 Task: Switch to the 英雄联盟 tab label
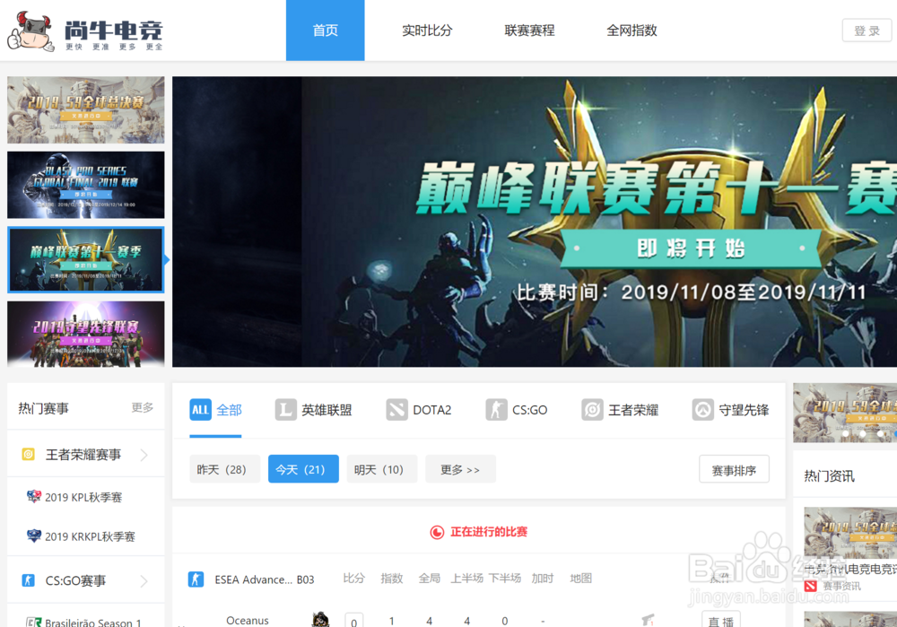tap(327, 410)
